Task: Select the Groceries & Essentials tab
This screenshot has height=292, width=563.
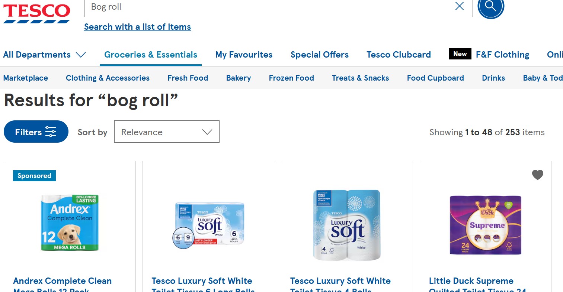Action: click(x=151, y=55)
